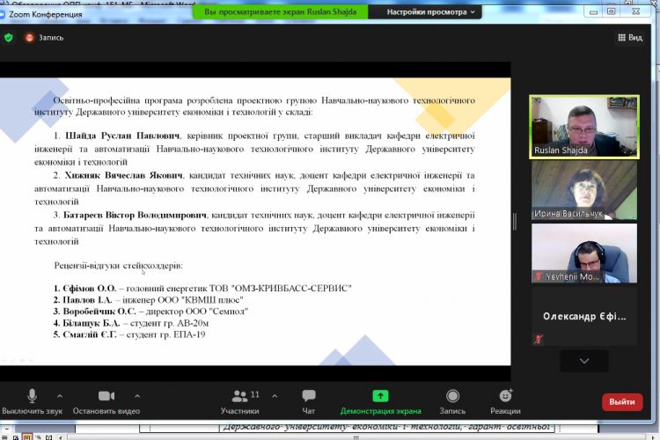Select Олександр Єфі... participant tile

click(x=583, y=317)
